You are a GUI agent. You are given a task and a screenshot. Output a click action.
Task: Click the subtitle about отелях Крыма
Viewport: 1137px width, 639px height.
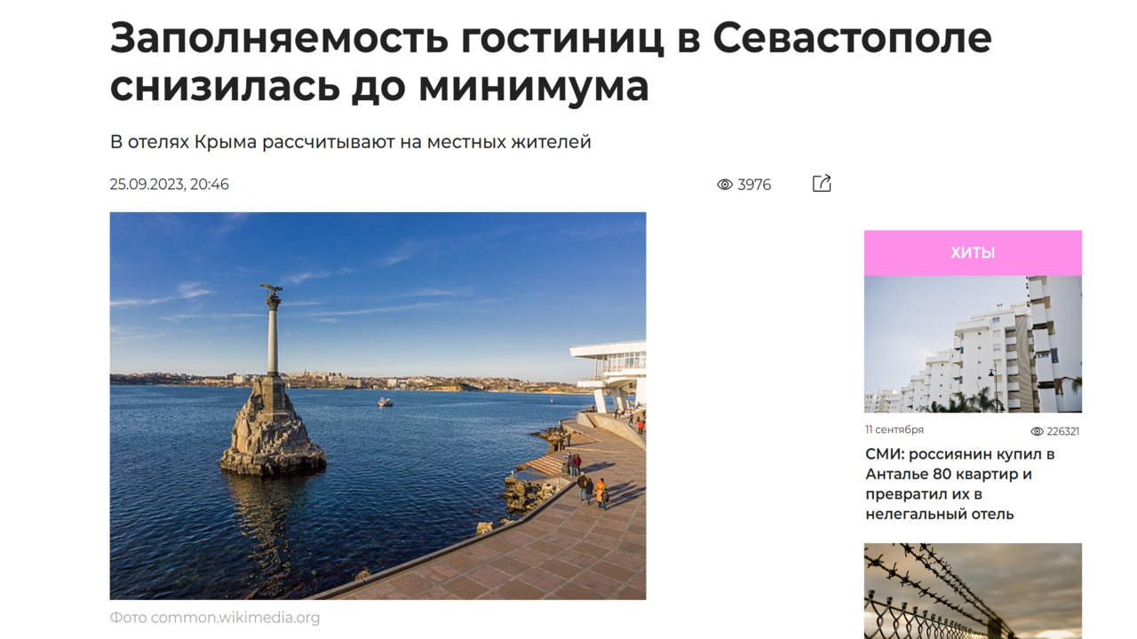click(x=350, y=142)
